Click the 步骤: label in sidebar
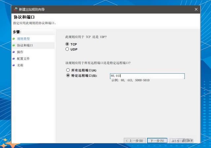The image size is (211, 148). [x=17, y=32]
